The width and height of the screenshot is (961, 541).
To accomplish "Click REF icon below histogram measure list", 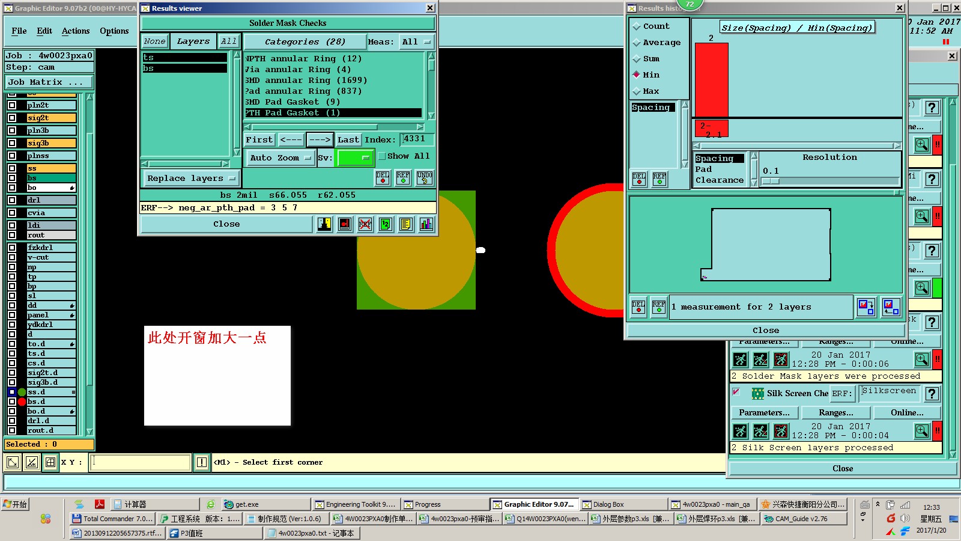I will tap(659, 179).
